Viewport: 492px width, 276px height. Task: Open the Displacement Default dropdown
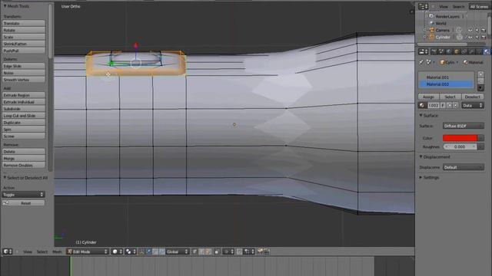[463, 167]
